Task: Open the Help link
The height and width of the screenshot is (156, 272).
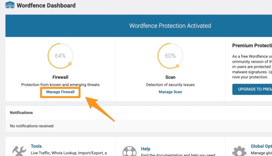Action: coord(145,149)
